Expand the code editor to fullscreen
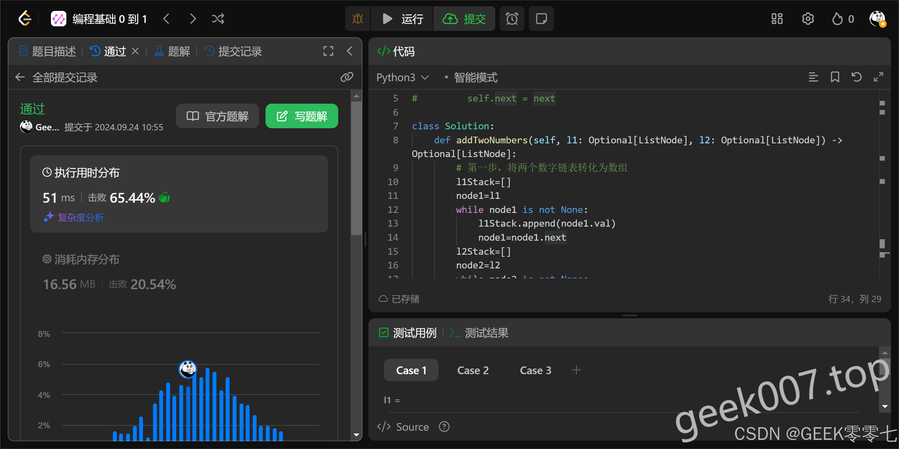The image size is (899, 449). pos(878,77)
